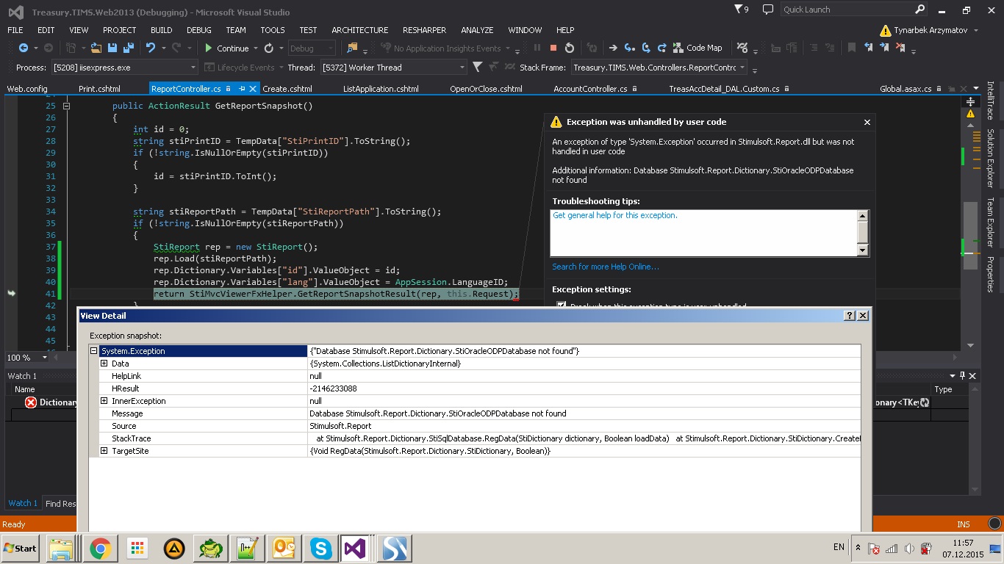Open the IntelliTrace side tab
Image resolution: width=1004 pixels, height=564 pixels.
coord(991,101)
